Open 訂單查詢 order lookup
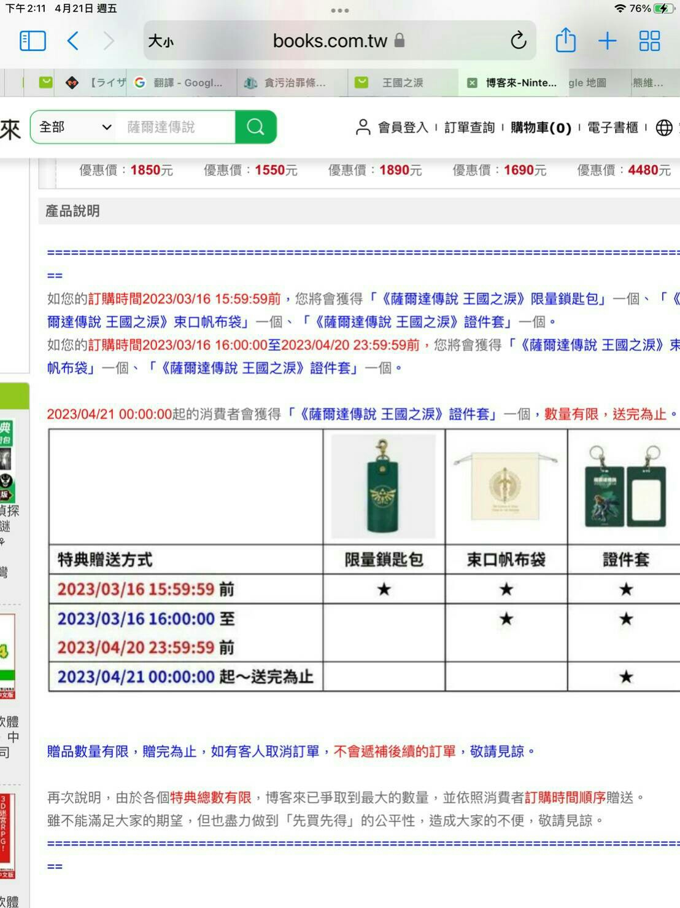 click(x=469, y=127)
